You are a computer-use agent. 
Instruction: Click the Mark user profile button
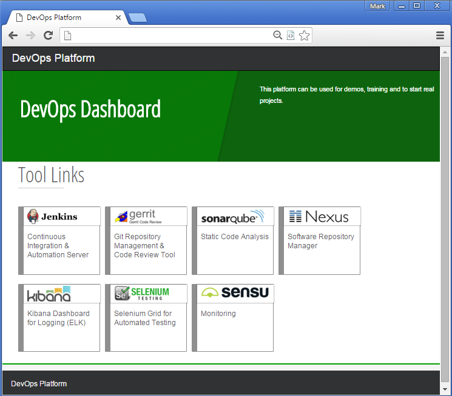(x=377, y=6)
